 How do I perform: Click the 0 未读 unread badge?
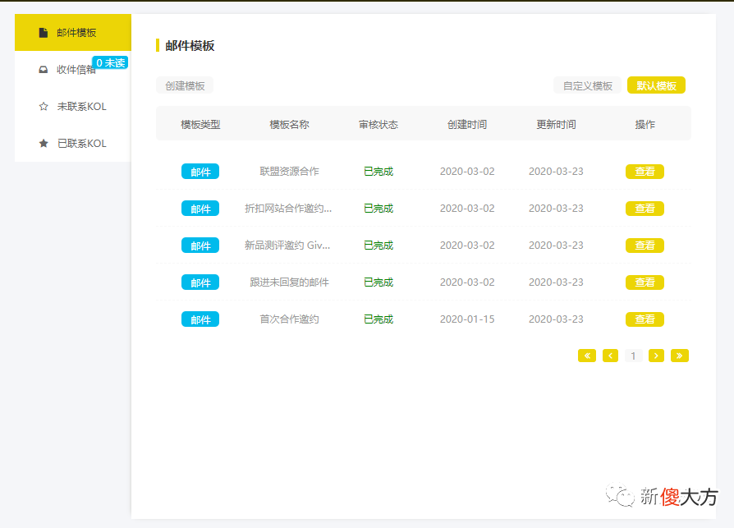coord(111,62)
